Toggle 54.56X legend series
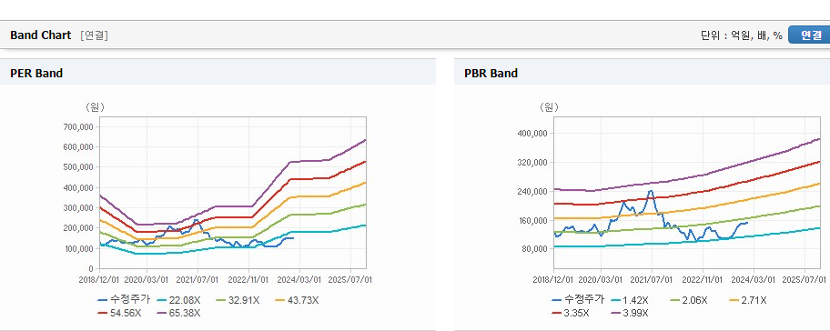The image size is (830, 331). click(x=119, y=313)
